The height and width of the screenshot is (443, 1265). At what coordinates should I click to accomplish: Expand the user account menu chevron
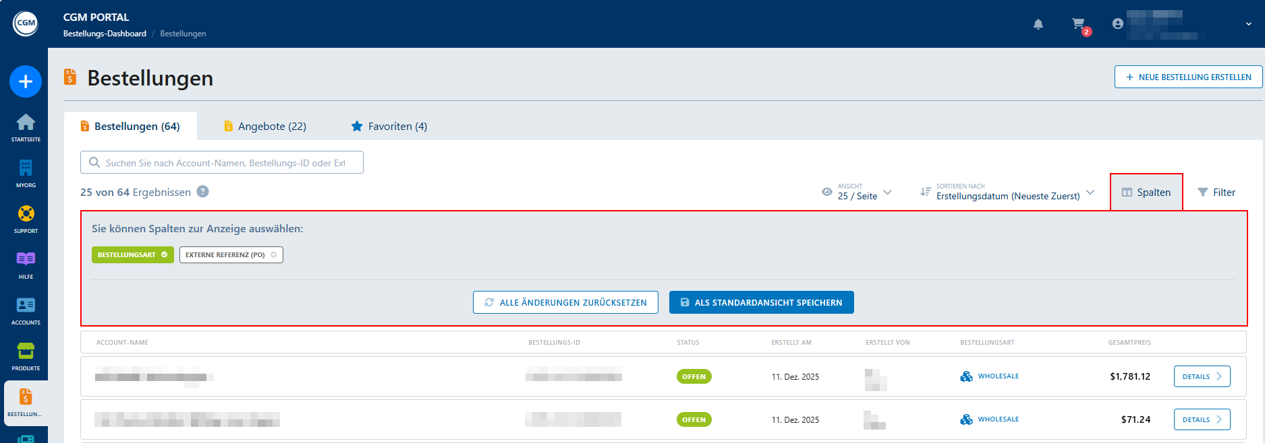point(1248,24)
